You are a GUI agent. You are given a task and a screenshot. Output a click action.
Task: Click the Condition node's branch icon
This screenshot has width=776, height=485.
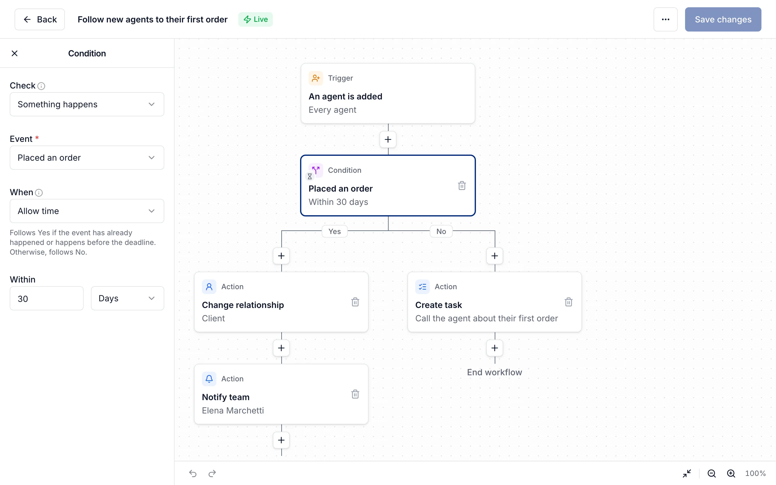316,170
